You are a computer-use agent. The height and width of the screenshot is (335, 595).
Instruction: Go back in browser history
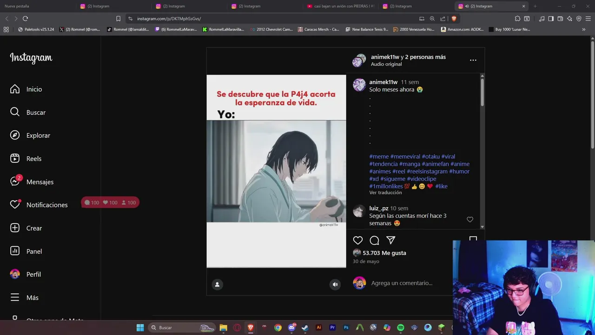pos(7,19)
